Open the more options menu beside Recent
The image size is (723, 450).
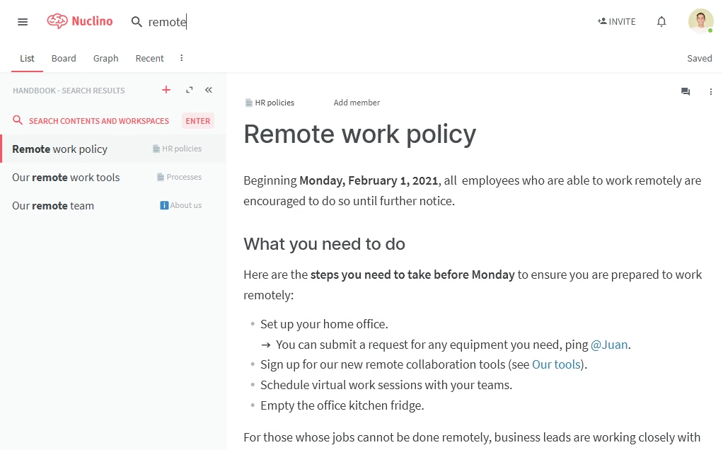pos(181,57)
